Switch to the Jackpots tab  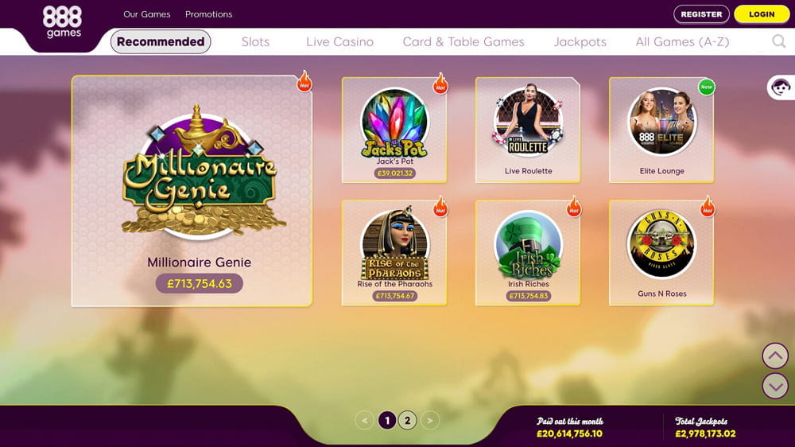(x=580, y=41)
